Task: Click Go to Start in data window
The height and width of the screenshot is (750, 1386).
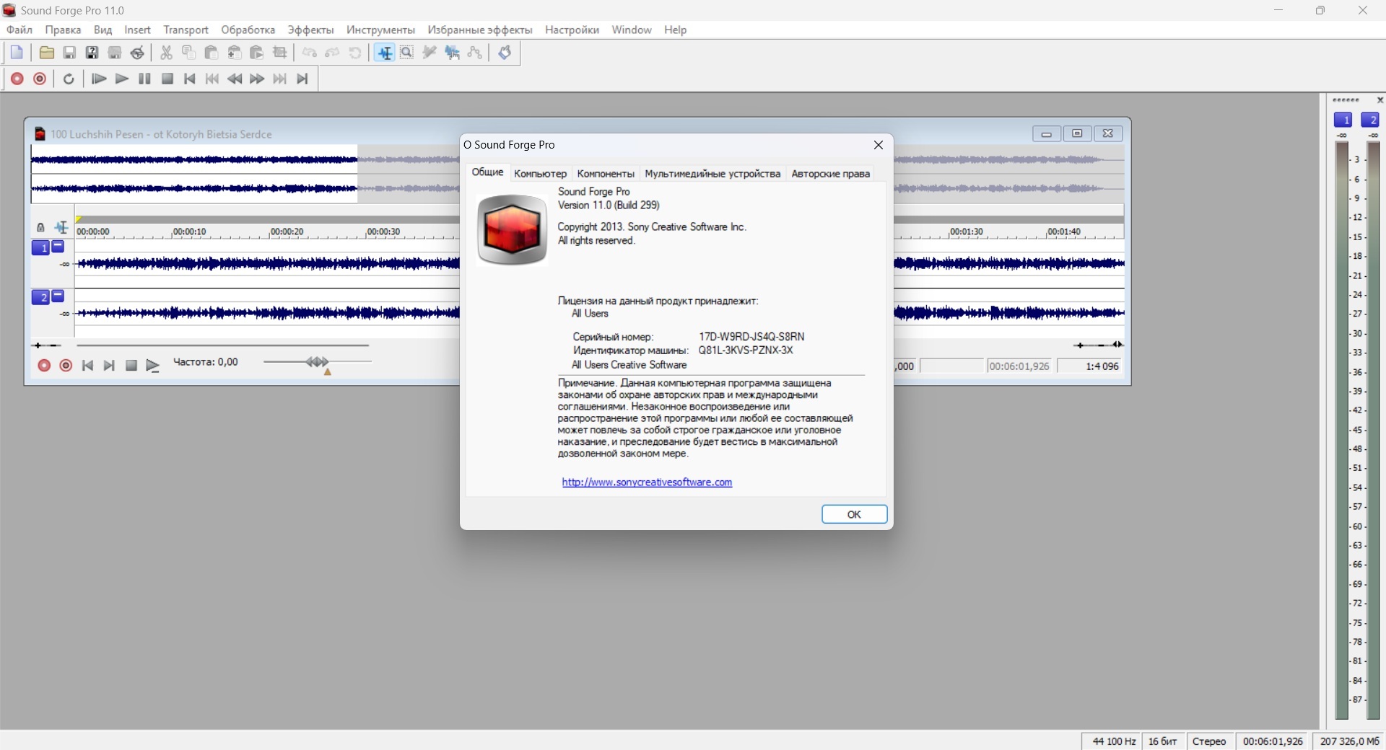Action: click(x=87, y=366)
